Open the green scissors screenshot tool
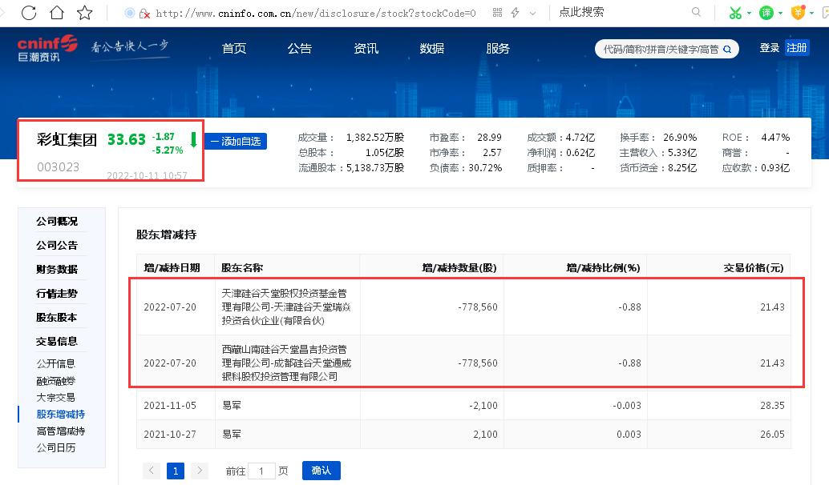This screenshot has width=829, height=485. point(735,13)
